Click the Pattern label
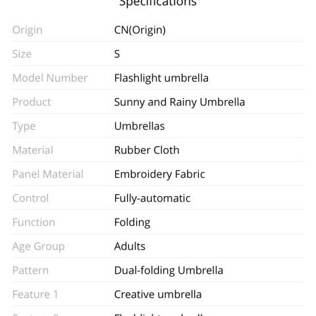316x316 pixels. [x=30, y=271]
